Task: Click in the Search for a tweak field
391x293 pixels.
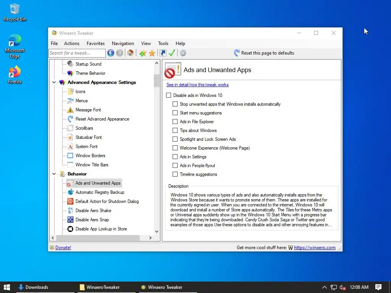Action: [77, 53]
